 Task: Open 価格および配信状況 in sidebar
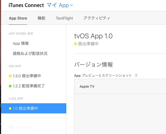30,53
